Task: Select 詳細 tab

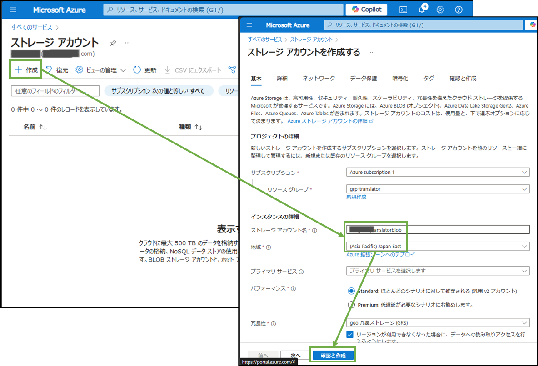Action: coord(282,79)
